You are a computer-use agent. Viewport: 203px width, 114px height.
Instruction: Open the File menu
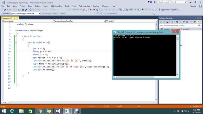[x=3, y=6]
